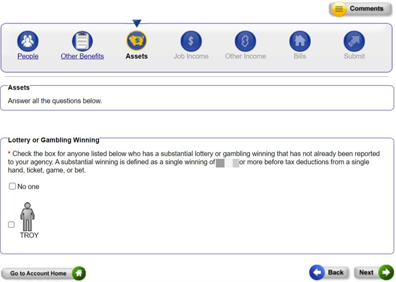This screenshot has height=282, width=396.
Task: Click the Other Benefits clipboard icon
Action: pos(82,41)
